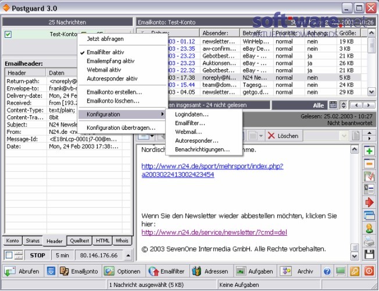Click the right arrow navigation button near Alle
The image size is (379, 291).
click(x=369, y=105)
